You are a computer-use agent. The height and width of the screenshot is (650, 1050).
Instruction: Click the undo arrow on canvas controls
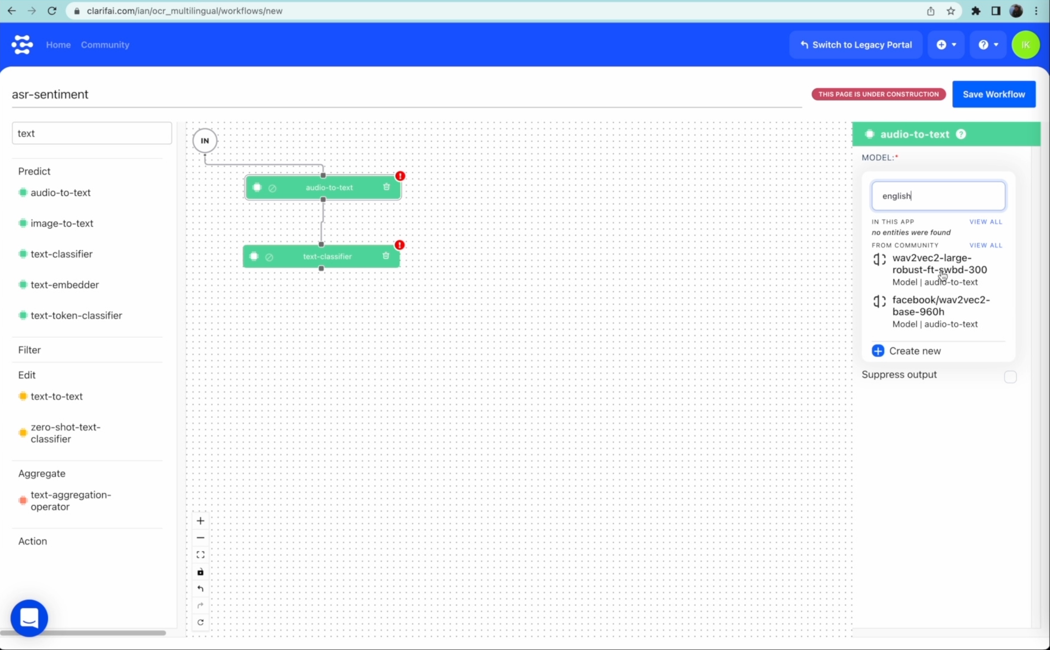pos(201,589)
